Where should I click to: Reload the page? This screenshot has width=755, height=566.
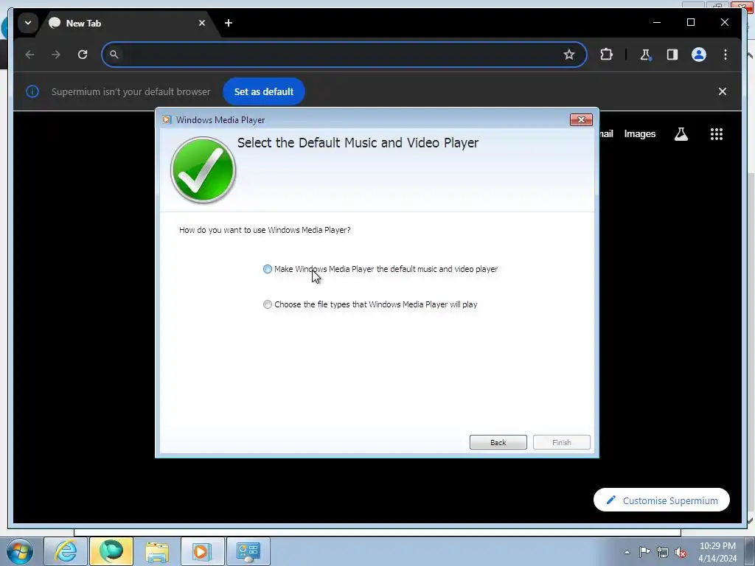coord(83,55)
